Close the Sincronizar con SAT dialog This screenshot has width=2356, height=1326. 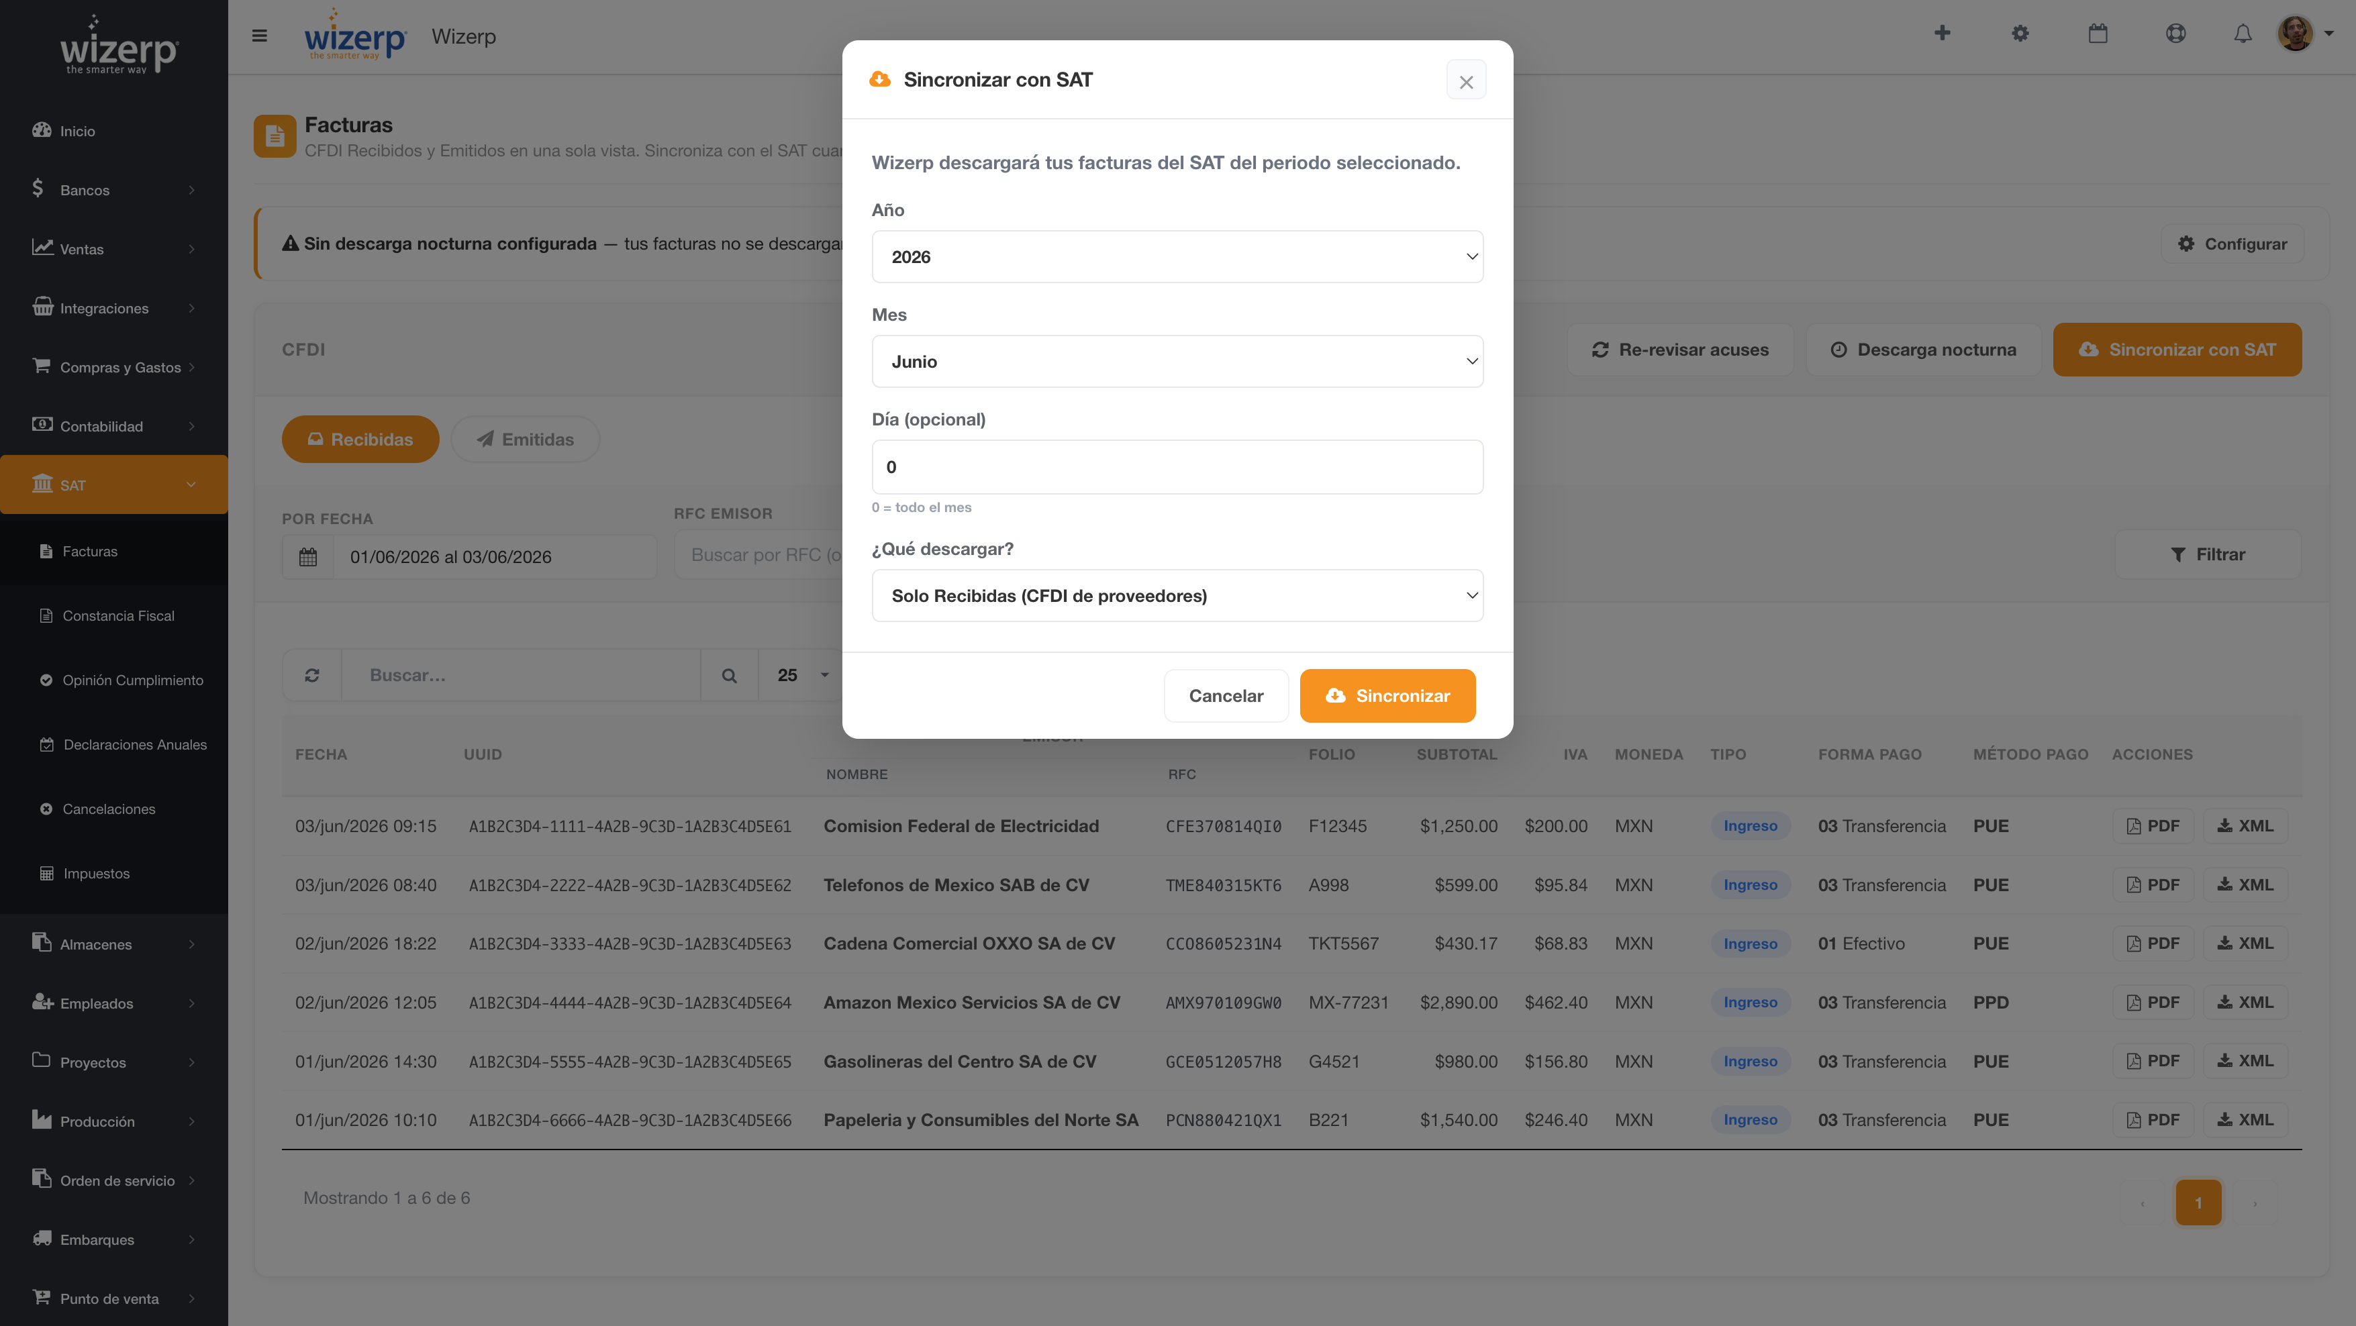click(1465, 81)
